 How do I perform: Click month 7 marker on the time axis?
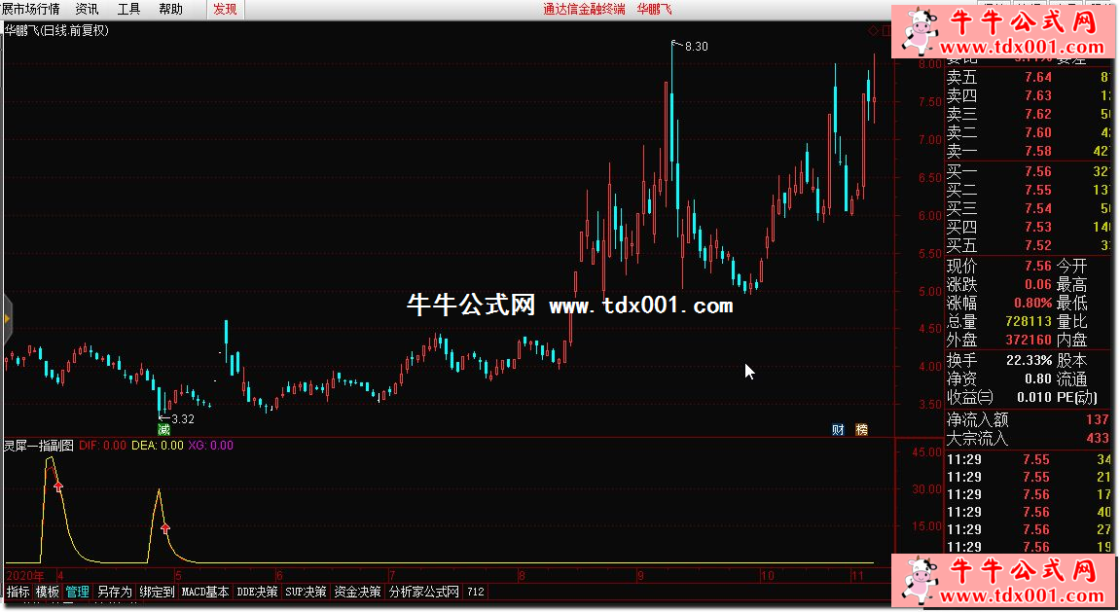pos(392,576)
